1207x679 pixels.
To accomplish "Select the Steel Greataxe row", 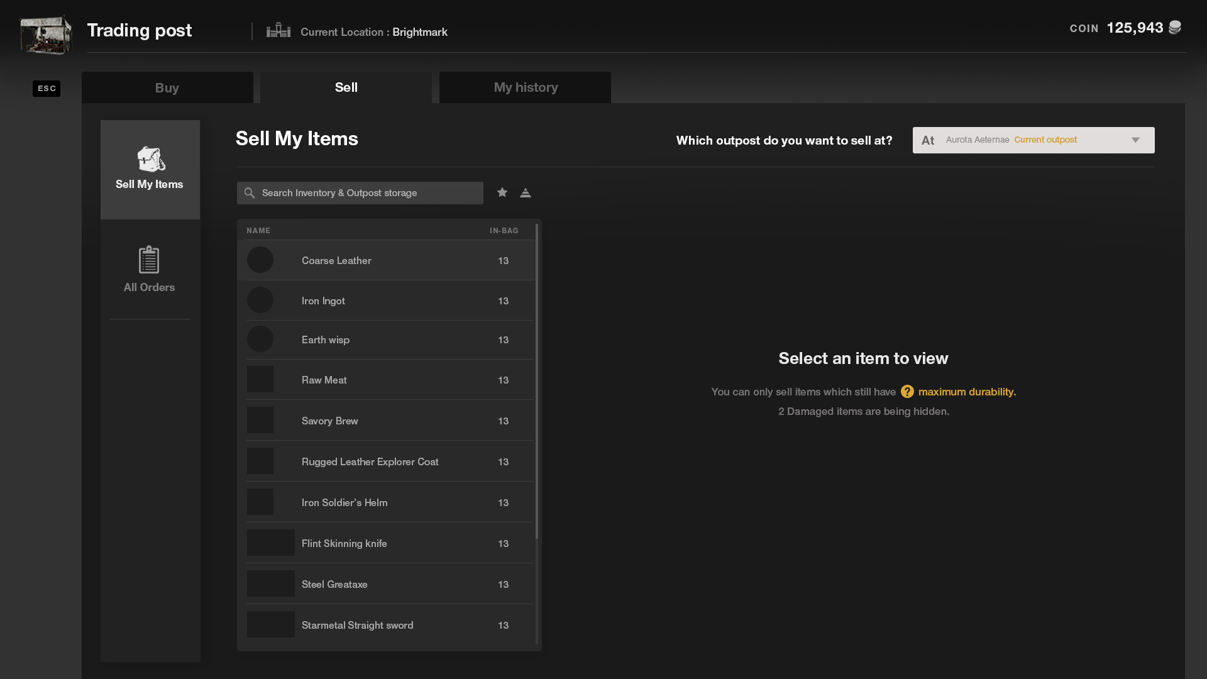I will [x=390, y=584].
